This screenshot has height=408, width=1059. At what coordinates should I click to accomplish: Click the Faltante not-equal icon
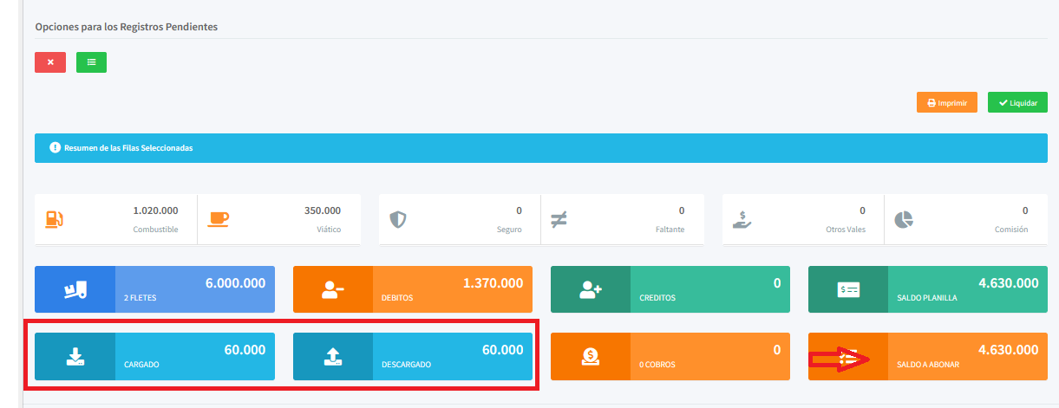pos(559,220)
